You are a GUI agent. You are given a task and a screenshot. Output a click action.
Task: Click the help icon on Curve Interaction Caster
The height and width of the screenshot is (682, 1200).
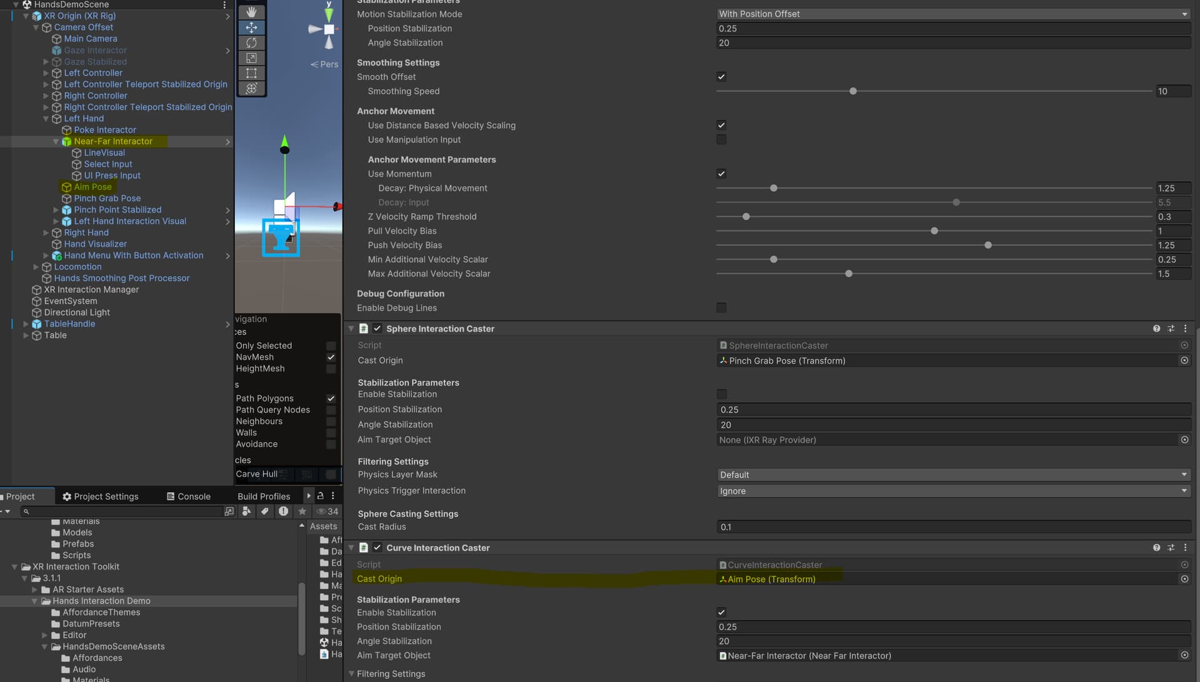[1156, 547]
